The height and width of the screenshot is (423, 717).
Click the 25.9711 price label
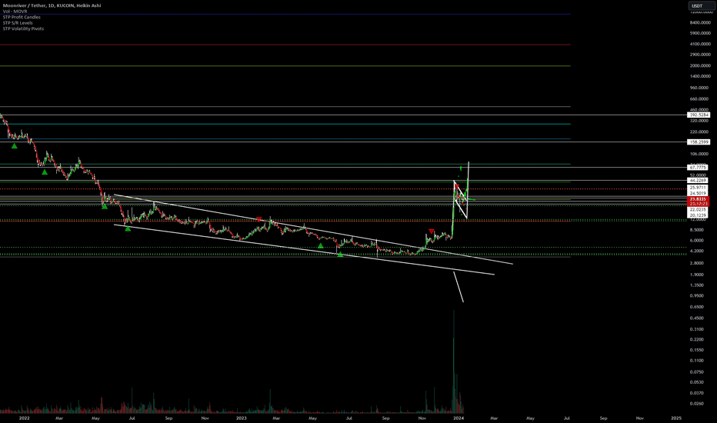(x=699, y=188)
